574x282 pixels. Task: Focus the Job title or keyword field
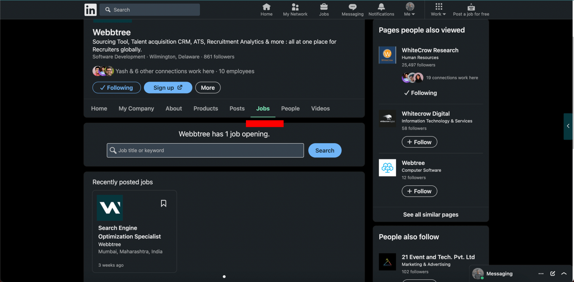coord(205,150)
